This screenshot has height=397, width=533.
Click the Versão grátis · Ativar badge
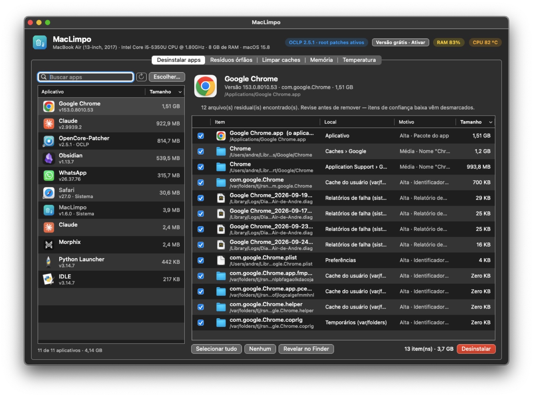(x=400, y=42)
